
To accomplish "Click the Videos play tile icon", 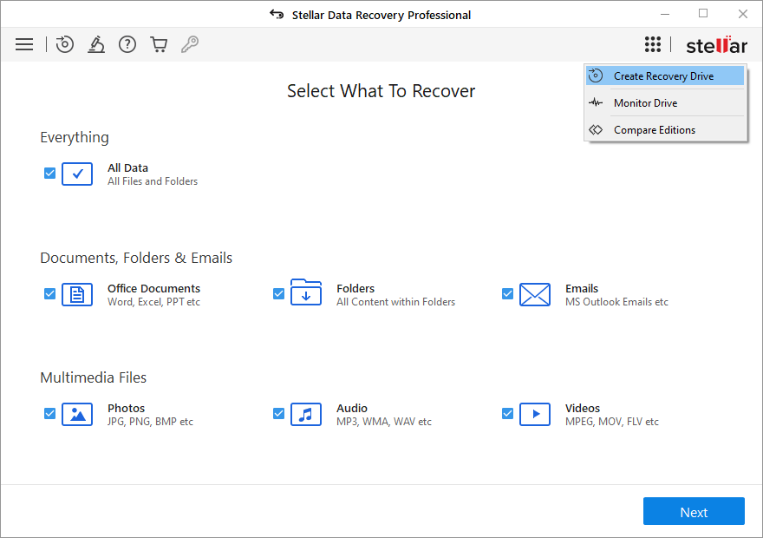I will coord(535,414).
